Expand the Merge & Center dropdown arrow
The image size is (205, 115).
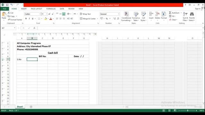pos(97,19)
